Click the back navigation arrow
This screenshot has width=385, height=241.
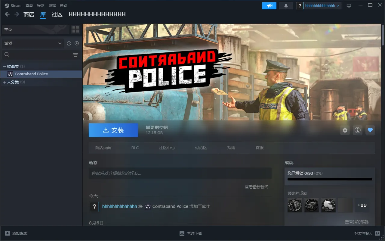(7, 14)
